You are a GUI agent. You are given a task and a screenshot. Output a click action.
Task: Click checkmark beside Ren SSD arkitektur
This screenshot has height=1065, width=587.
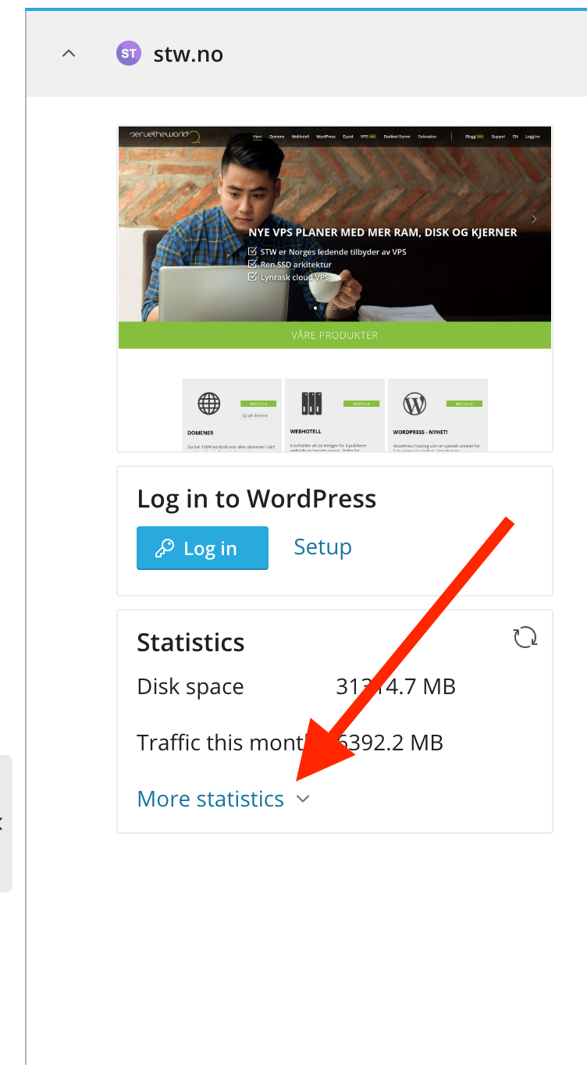[253, 265]
